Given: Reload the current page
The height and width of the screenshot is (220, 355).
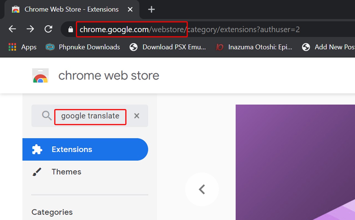Looking at the screenshot, I should (48, 29).
